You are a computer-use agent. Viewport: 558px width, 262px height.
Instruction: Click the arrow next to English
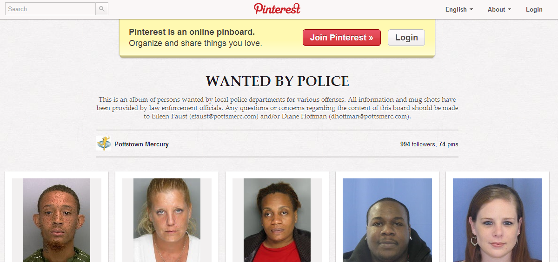tap(471, 9)
